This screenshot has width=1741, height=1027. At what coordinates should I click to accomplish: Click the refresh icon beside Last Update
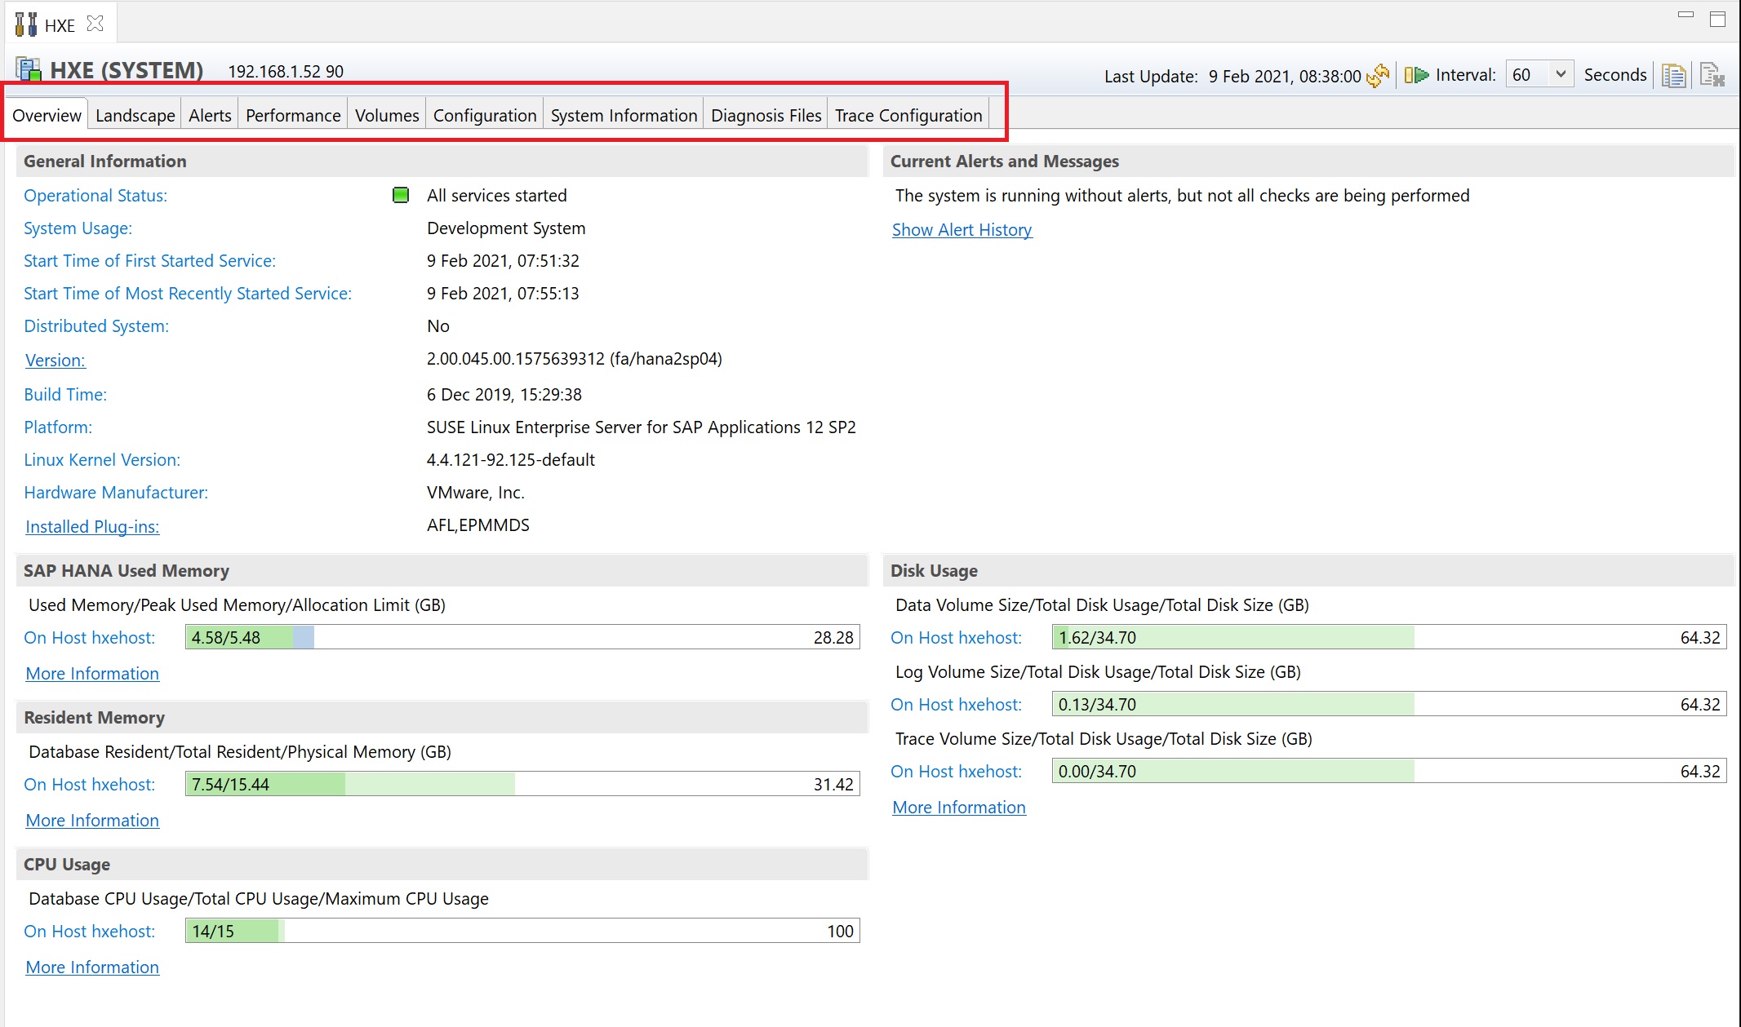coord(1377,76)
